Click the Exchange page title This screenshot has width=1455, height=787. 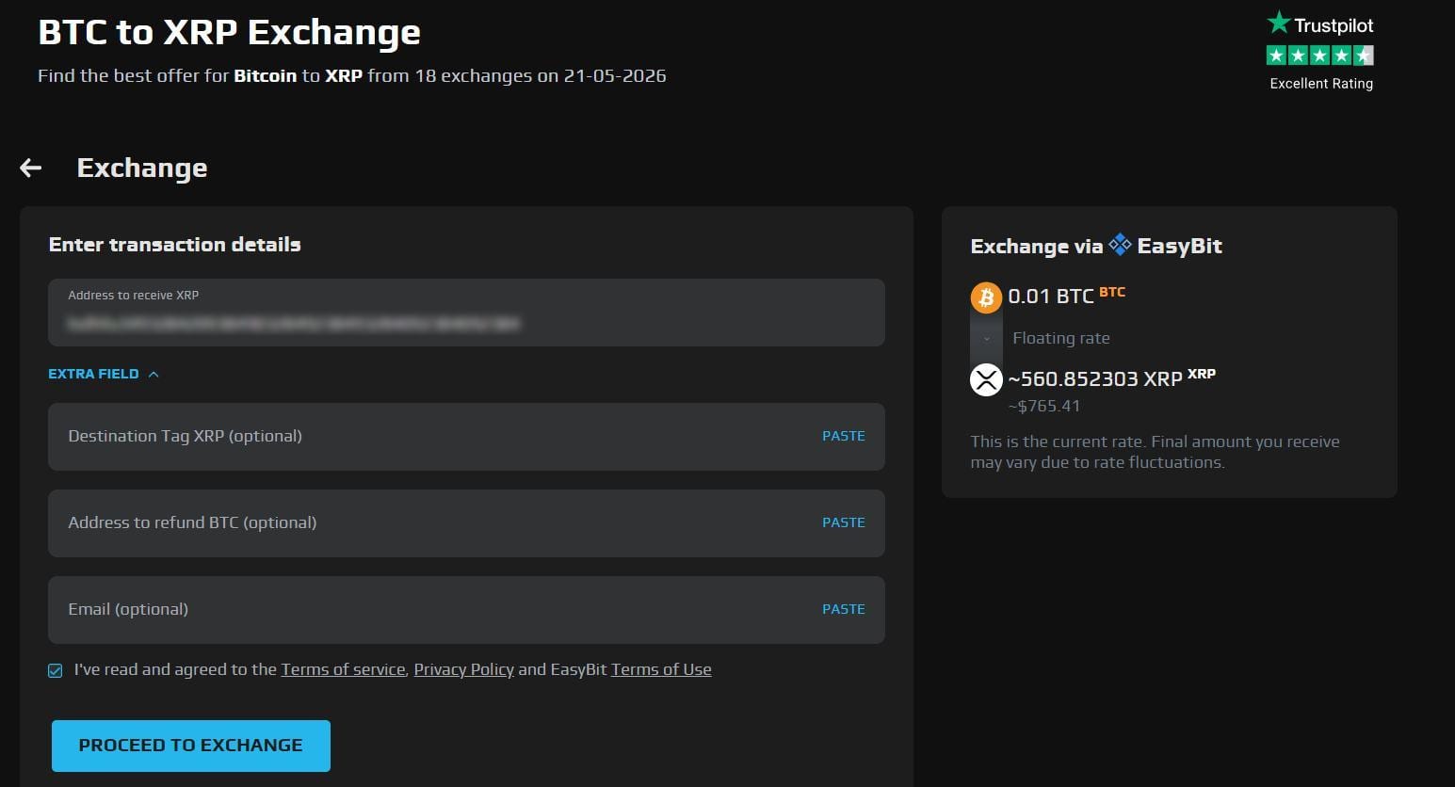142,169
